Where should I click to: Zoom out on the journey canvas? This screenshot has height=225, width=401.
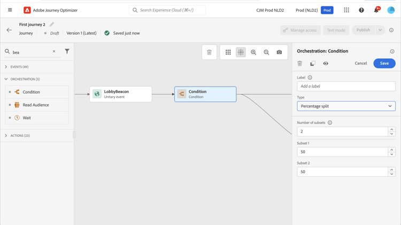click(x=266, y=52)
